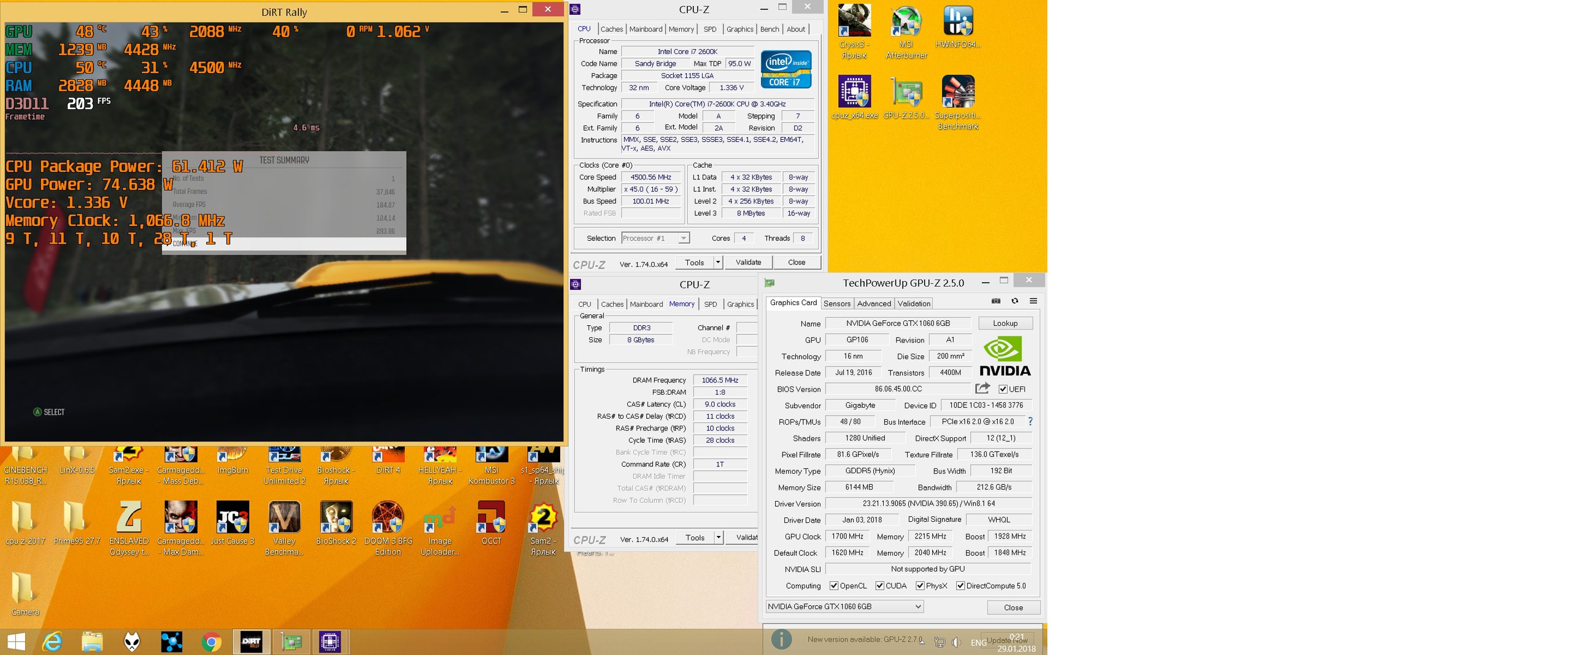
Task: Toggle the UEFI checkbox in GPU-Z
Action: (x=1003, y=389)
